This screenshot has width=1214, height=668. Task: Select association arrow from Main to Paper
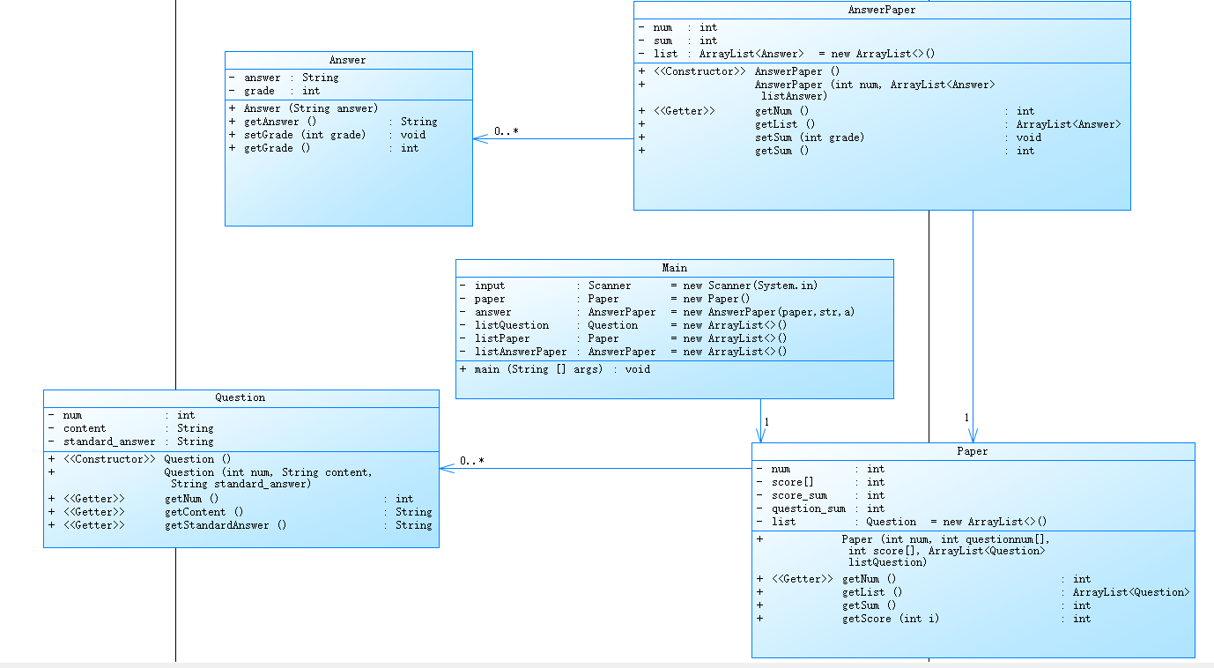tap(760, 421)
